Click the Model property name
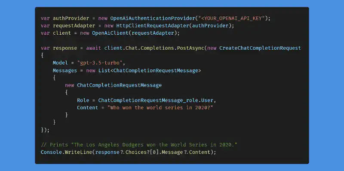This screenshot has width=344, height=171. click(x=60, y=63)
